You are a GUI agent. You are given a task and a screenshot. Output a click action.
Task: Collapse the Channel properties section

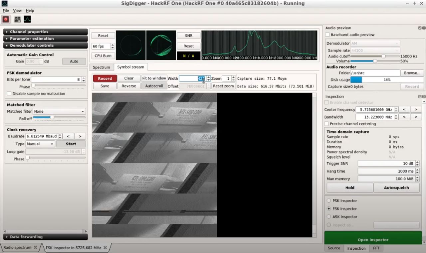pos(46,32)
